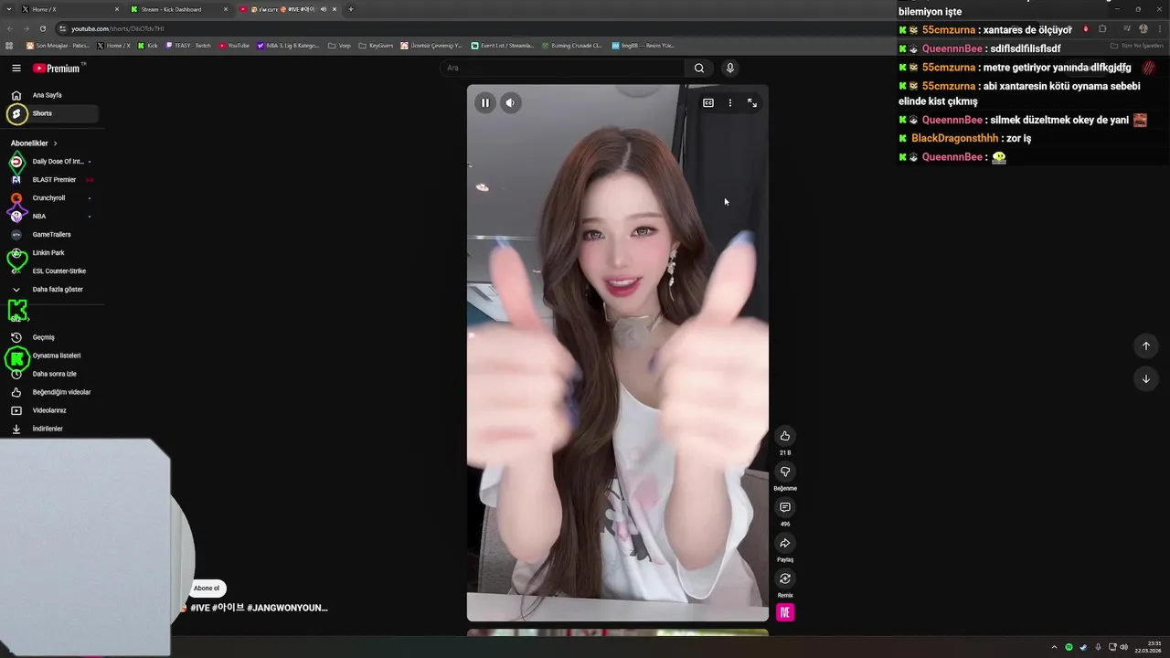
Task: Open İndirilenler downloads
Action: [x=52, y=429]
